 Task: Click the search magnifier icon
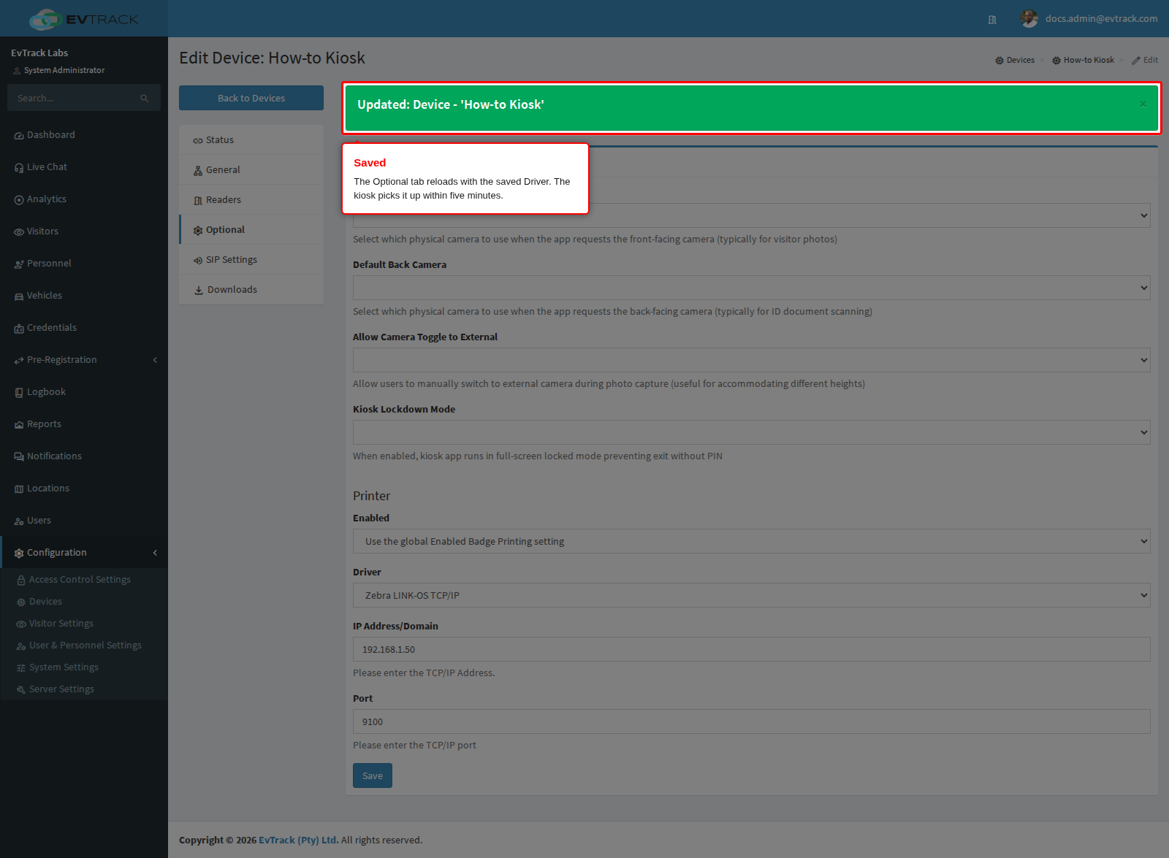(145, 99)
